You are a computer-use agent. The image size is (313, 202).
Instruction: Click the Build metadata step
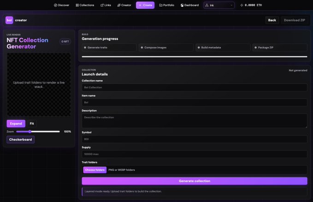pos(223,47)
